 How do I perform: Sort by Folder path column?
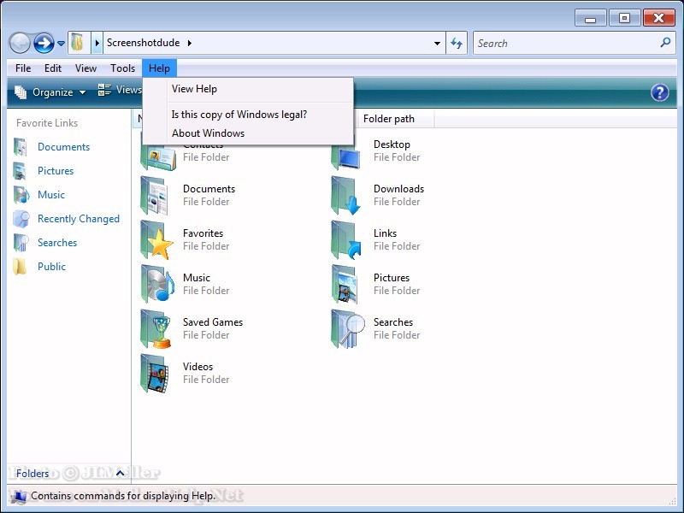395,119
